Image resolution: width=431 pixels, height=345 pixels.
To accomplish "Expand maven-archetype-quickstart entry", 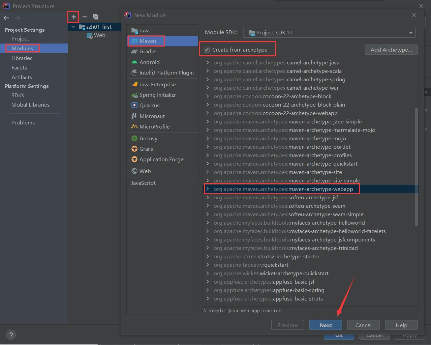I will click(x=208, y=164).
